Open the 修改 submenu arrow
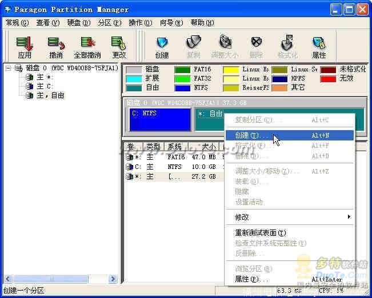This screenshot has width=372, height=298. [x=349, y=217]
